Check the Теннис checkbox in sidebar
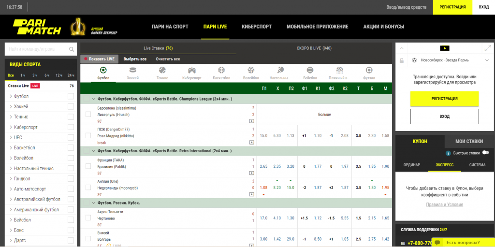 [x=71, y=117]
